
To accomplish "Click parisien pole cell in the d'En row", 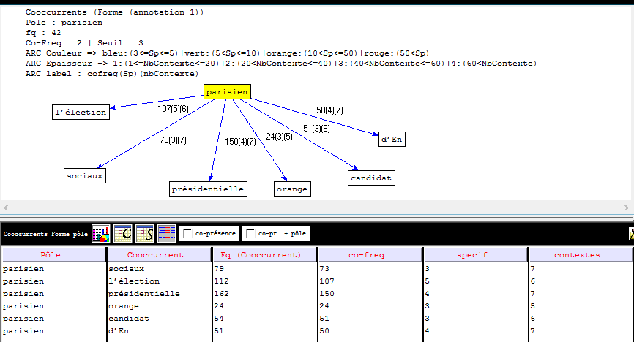I will tap(23, 331).
